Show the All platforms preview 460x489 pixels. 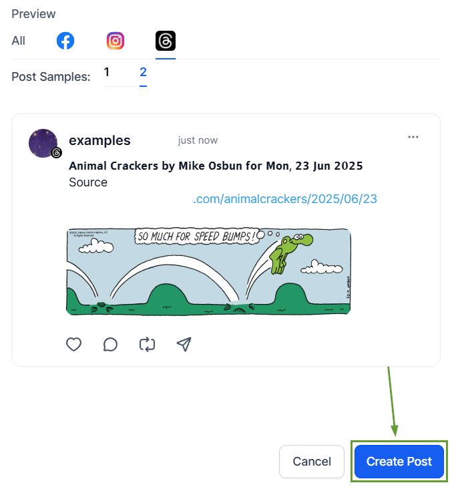(x=19, y=41)
